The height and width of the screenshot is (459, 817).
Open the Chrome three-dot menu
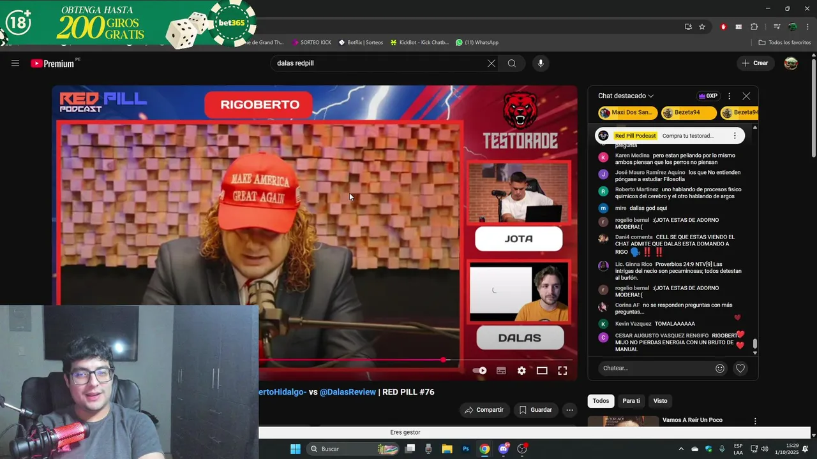[807, 27]
